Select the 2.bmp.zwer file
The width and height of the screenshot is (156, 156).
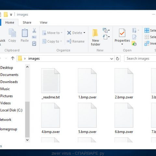(124, 84)
